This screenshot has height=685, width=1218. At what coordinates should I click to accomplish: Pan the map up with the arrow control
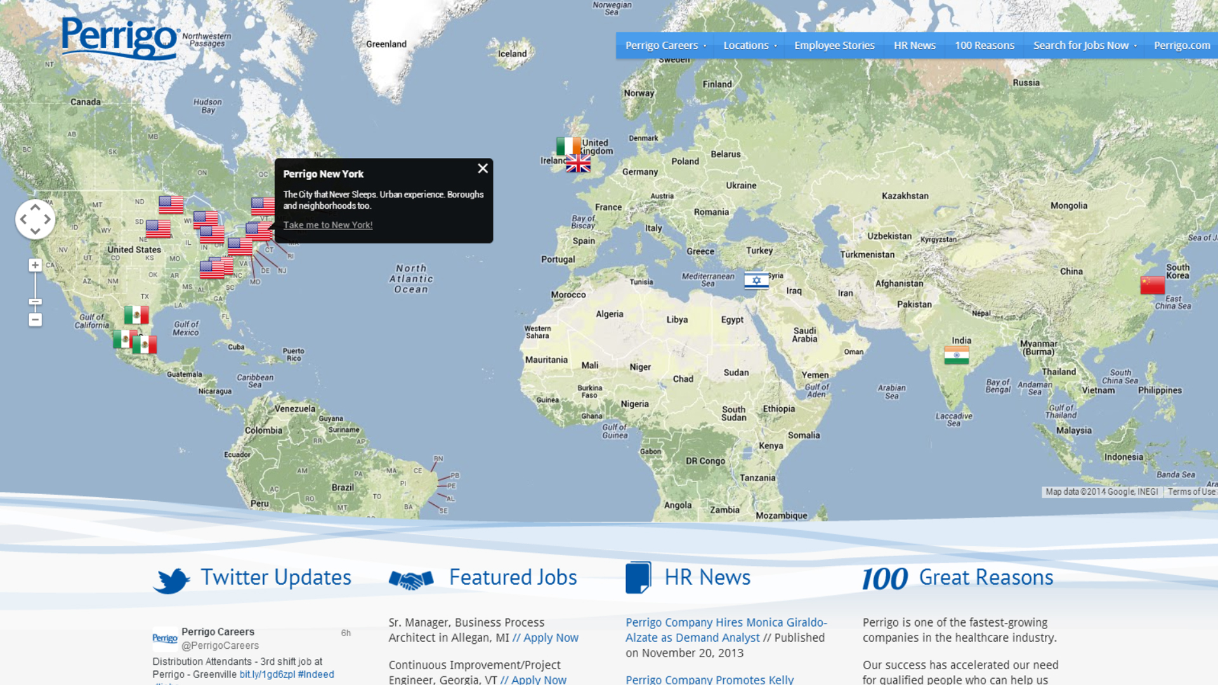[x=35, y=207]
